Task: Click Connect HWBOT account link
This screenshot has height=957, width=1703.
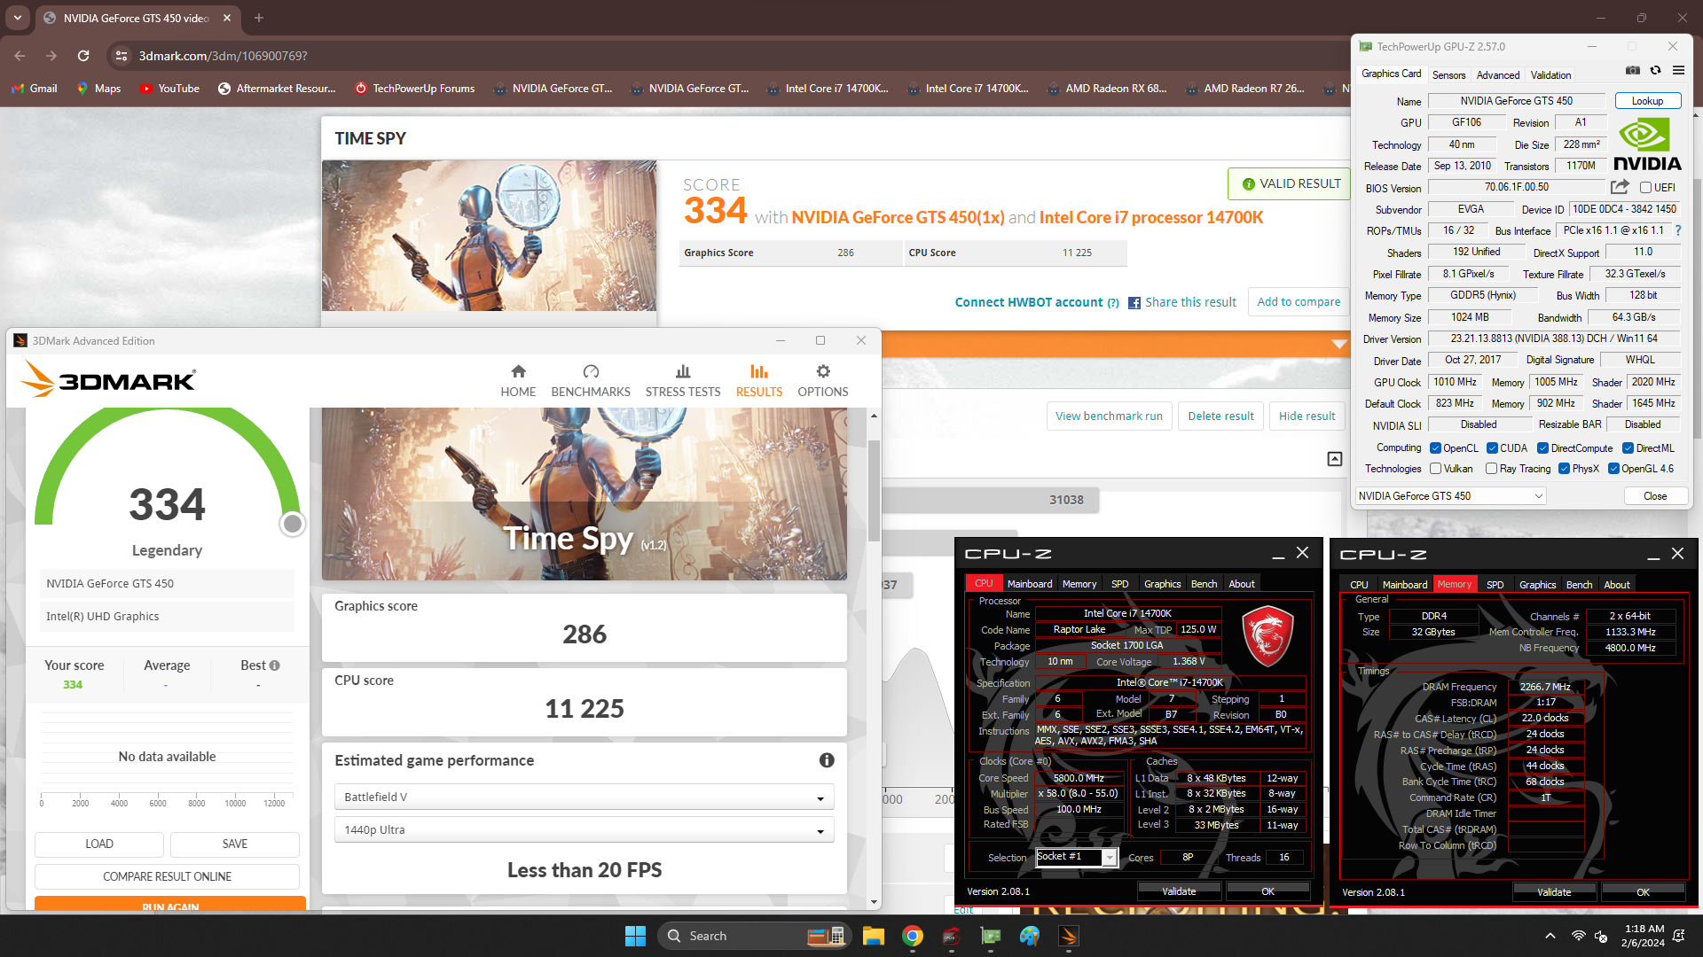Action: 1028,302
